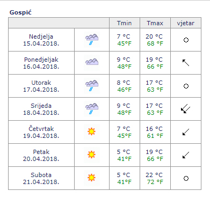Screen dimensions: 210x198
Task: Click the 7 °C min temperature for Nedjelja
Action: point(124,36)
